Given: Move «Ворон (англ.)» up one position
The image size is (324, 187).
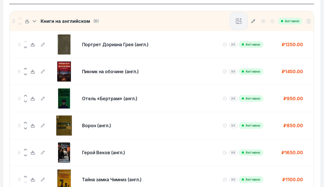Looking at the screenshot, I should pyautogui.click(x=25, y=123).
